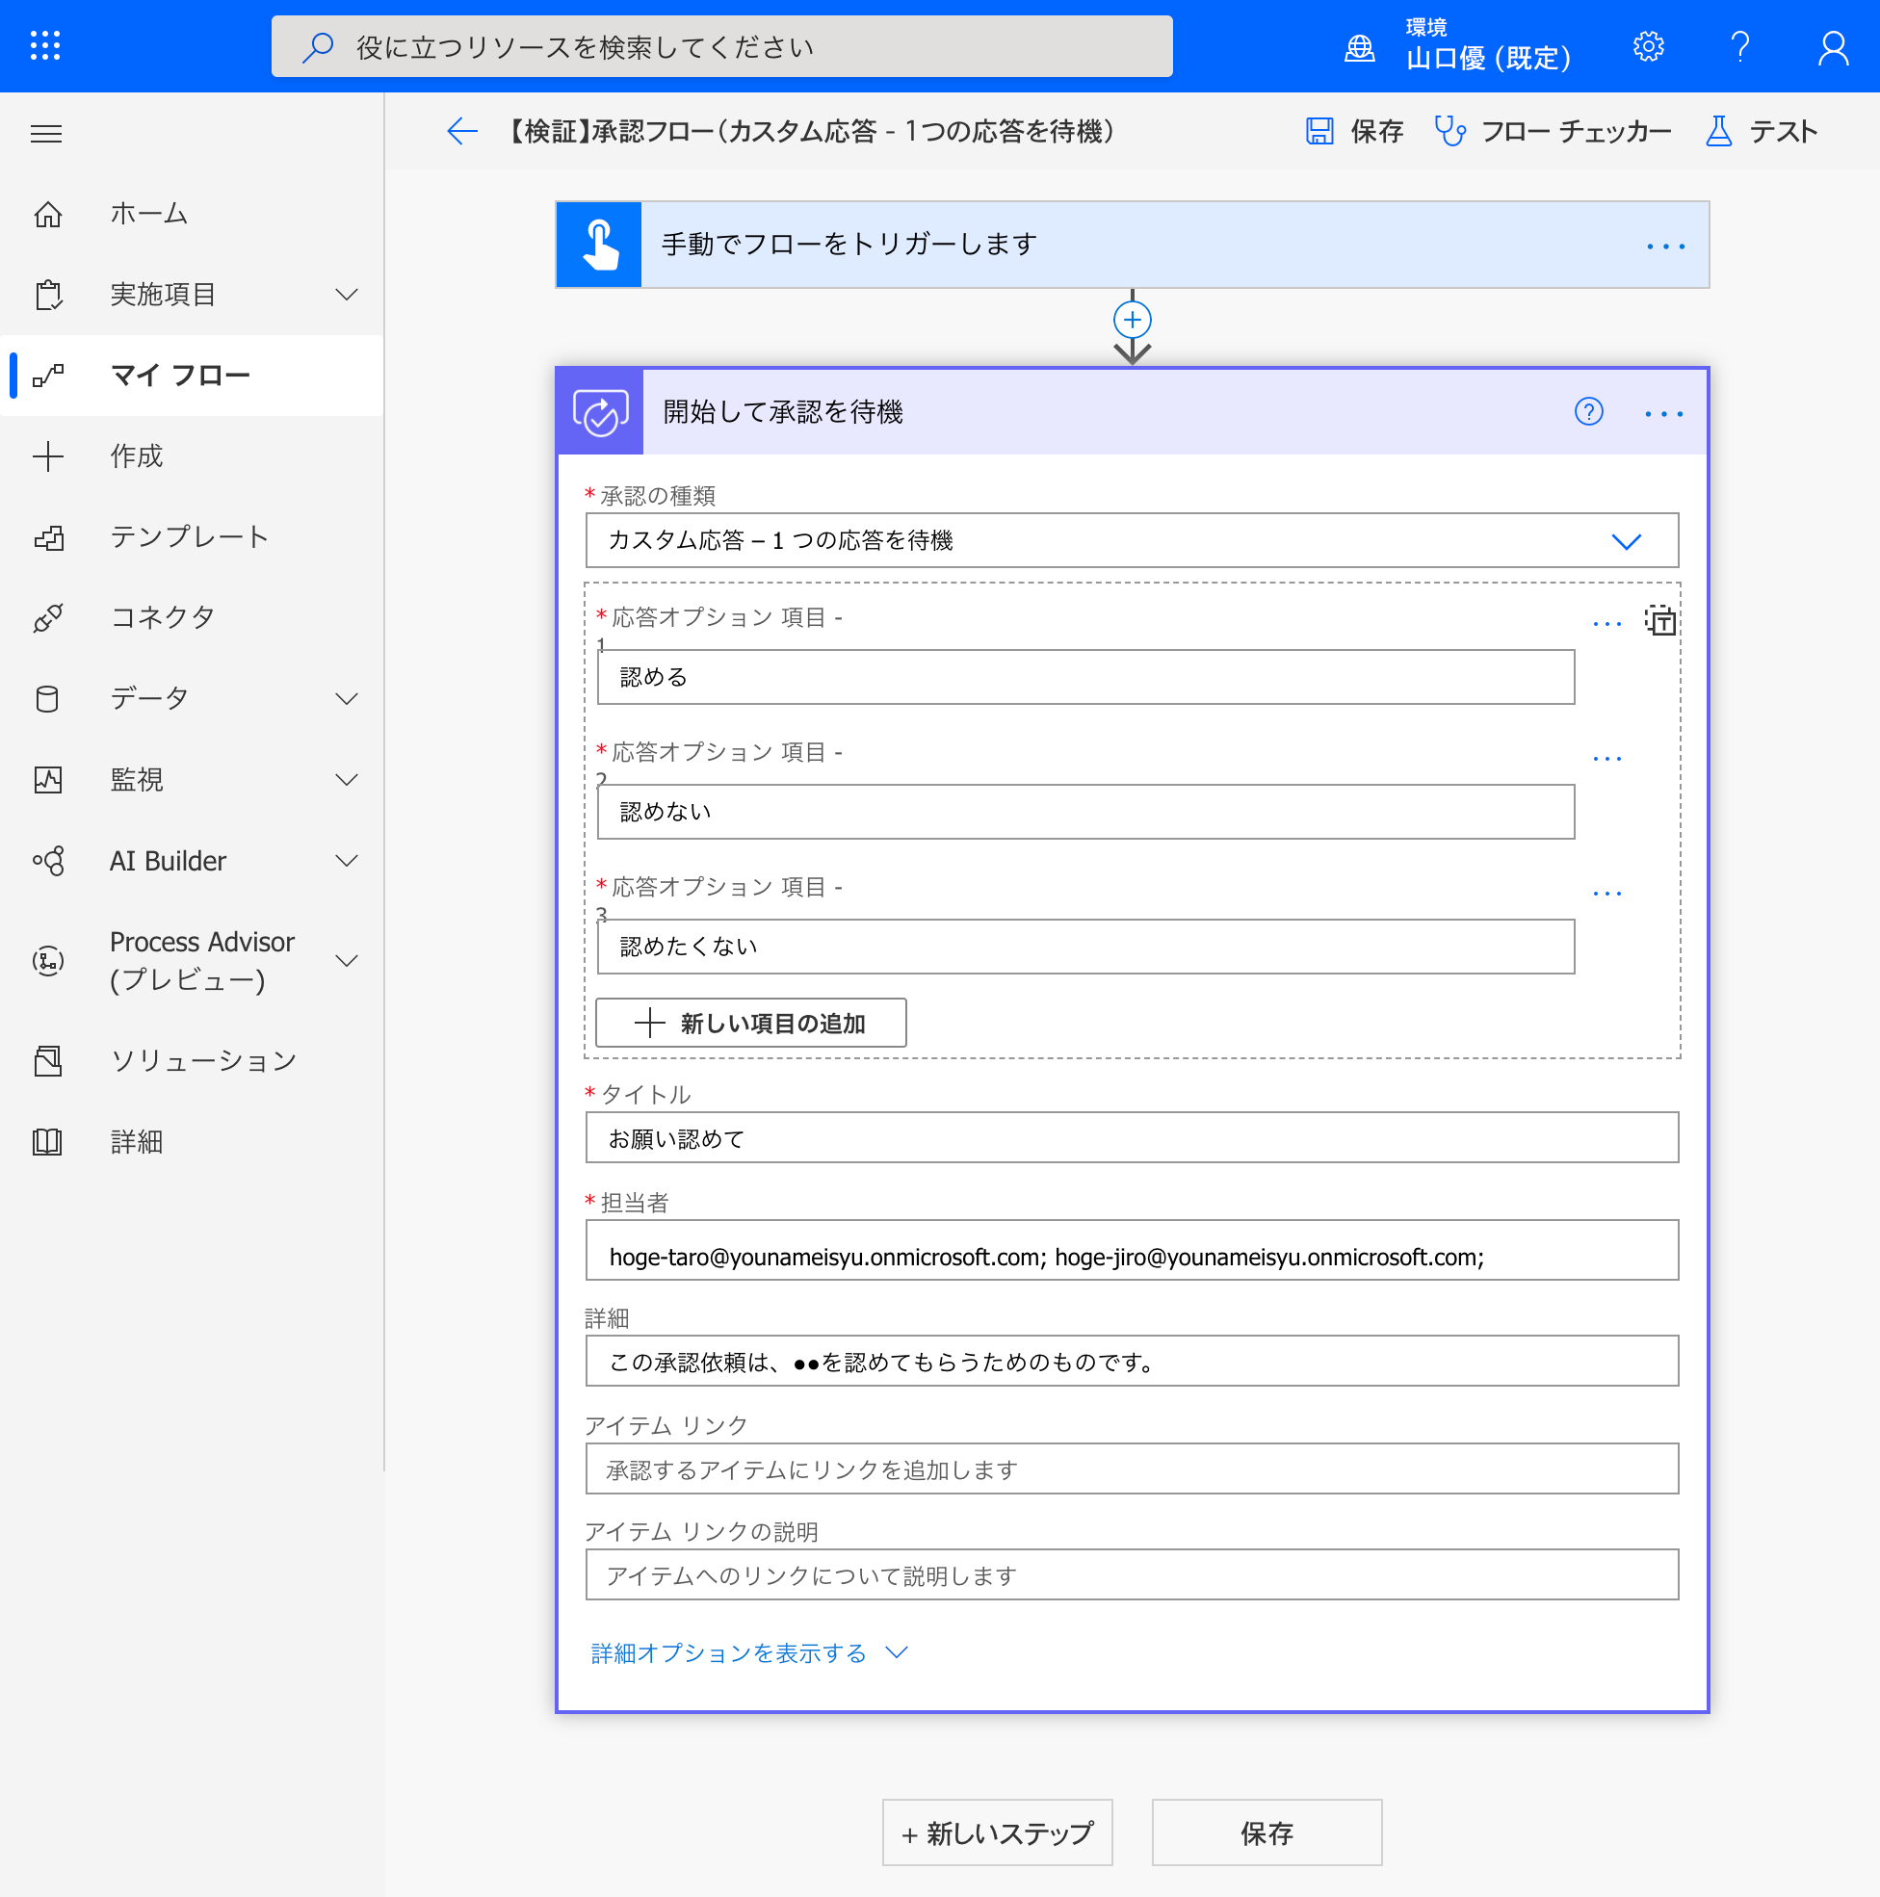Click the タイトル field containing お願い認めて
This screenshot has width=1880, height=1897.
point(1132,1138)
